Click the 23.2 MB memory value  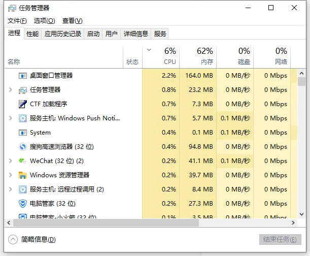tap(201, 90)
